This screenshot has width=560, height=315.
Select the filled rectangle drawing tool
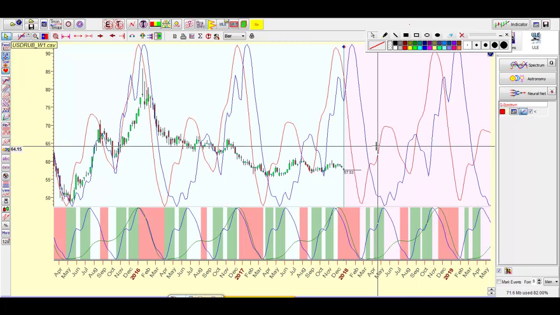[406, 35]
